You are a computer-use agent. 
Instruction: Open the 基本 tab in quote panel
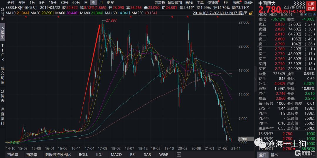click(274, 154)
